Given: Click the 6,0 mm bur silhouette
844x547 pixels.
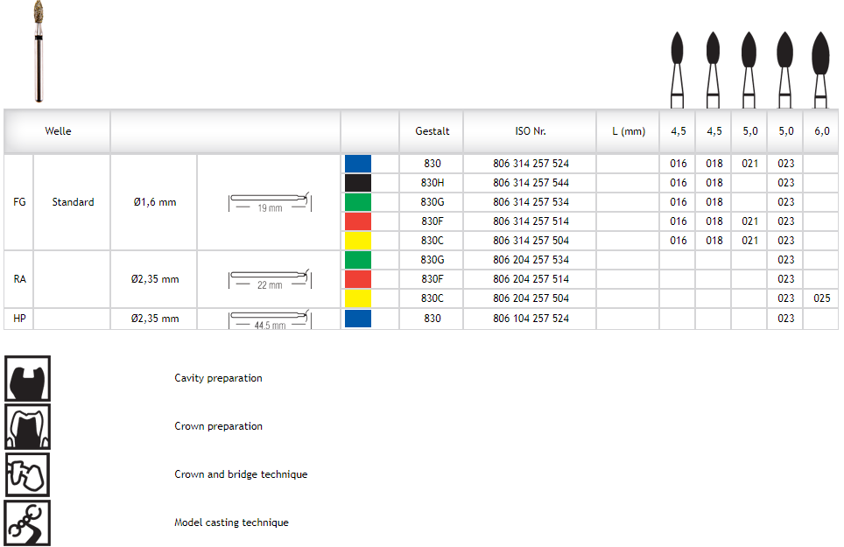Looking at the screenshot, I should (x=820, y=66).
